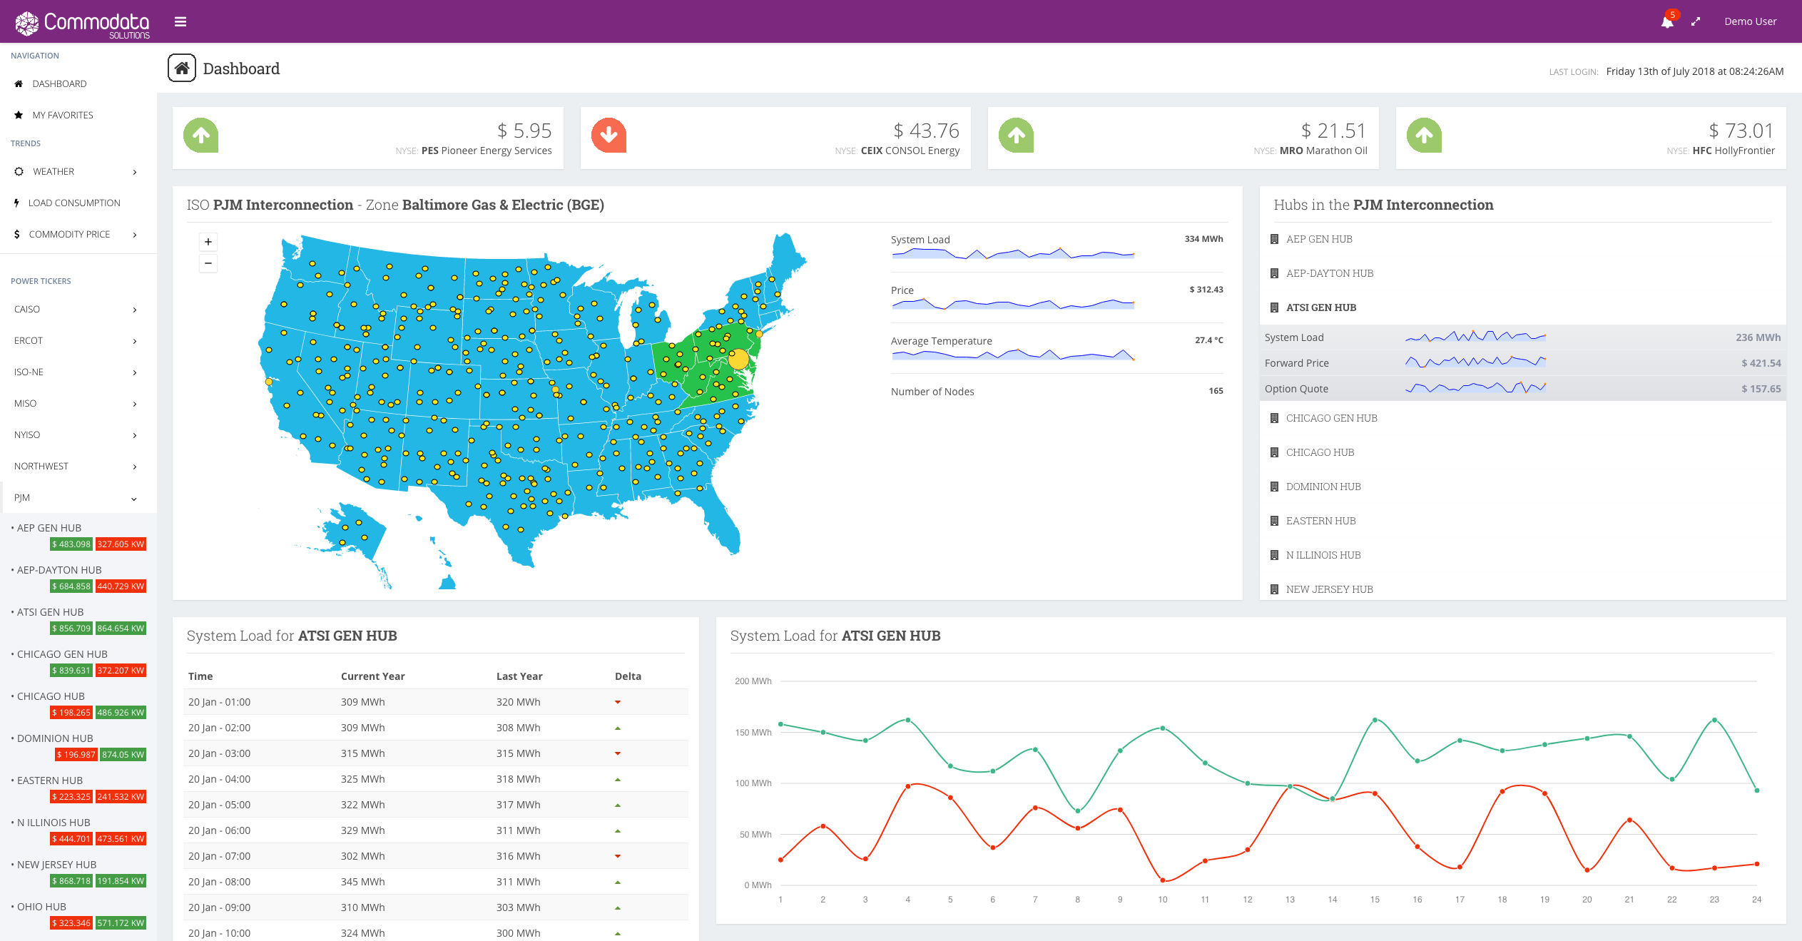Click the ATSI Forward Price value $ 421.54
Screen dimensions: 1802x941
tap(1761, 363)
